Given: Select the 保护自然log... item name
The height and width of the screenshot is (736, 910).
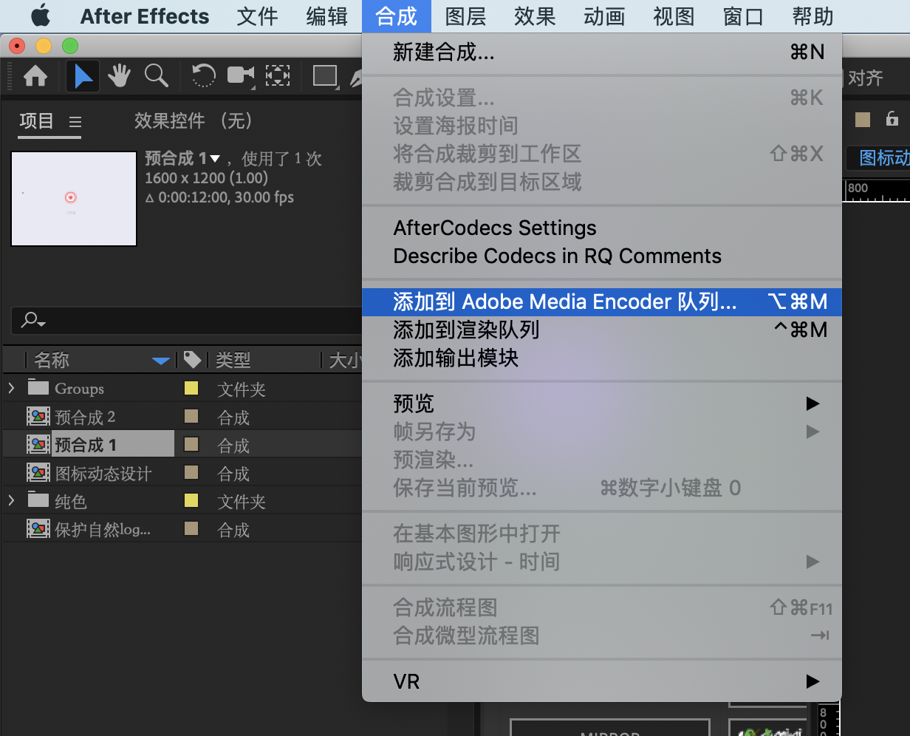Looking at the screenshot, I should (103, 530).
